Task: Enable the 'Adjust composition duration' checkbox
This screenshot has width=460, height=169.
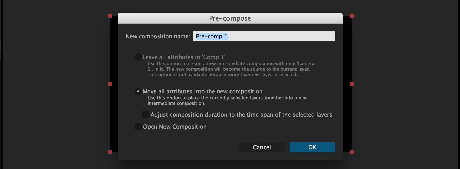Action: click(146, 115)
